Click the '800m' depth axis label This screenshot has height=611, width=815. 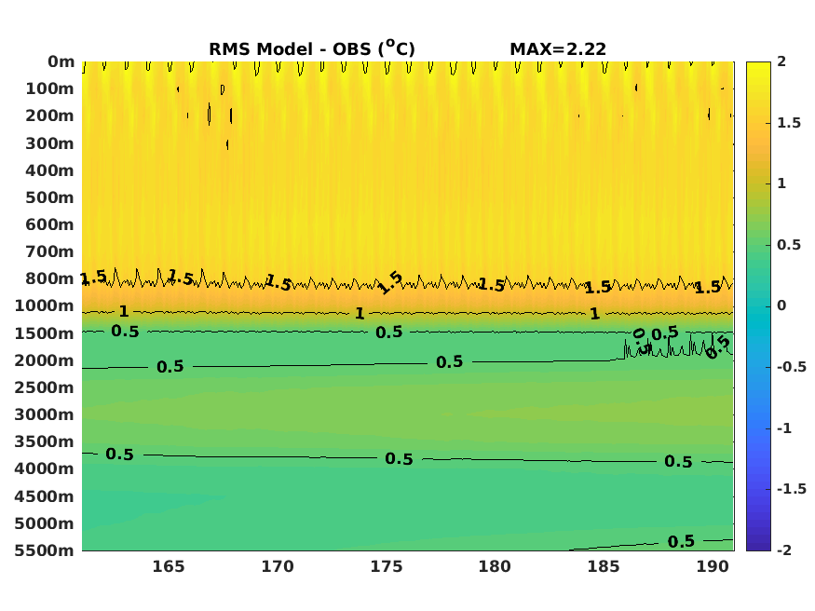pyautogui.click(x=50, y=278)
